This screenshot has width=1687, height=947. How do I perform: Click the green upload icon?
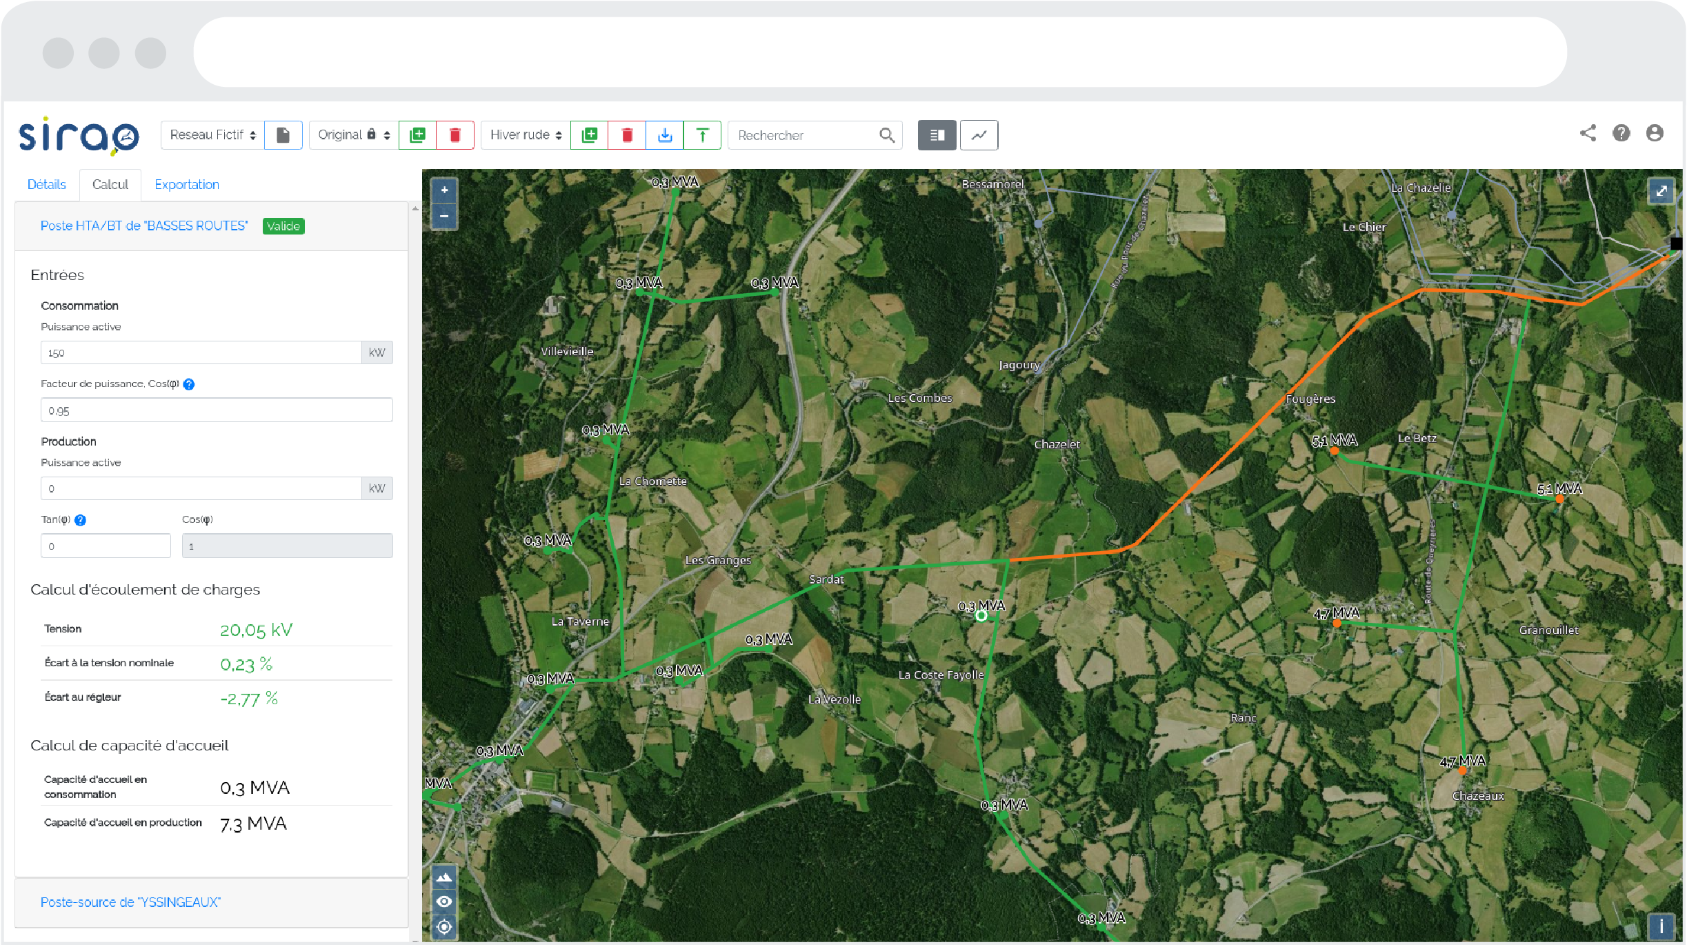point(702,135)
